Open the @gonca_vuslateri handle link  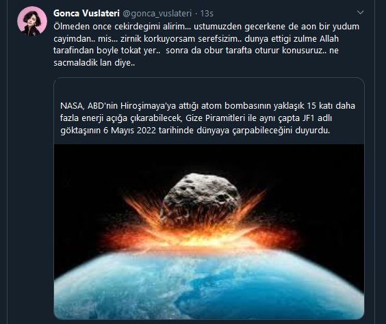(157, 14)
